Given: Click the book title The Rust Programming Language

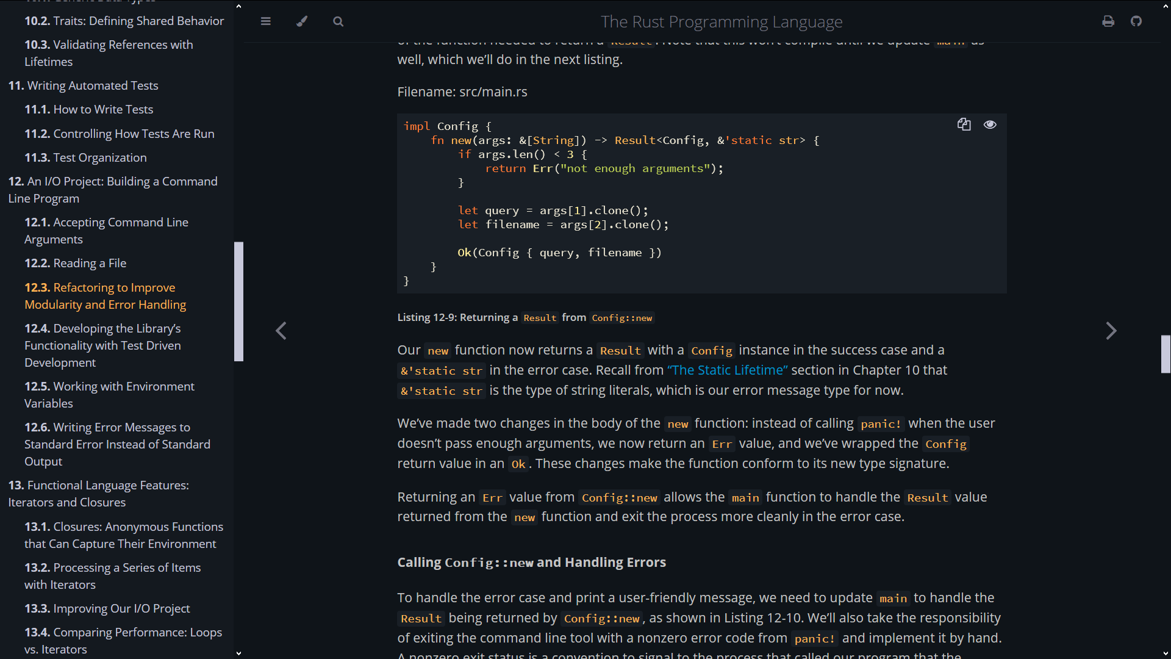Looking at the screenshot, I should (x=722, y=22).
